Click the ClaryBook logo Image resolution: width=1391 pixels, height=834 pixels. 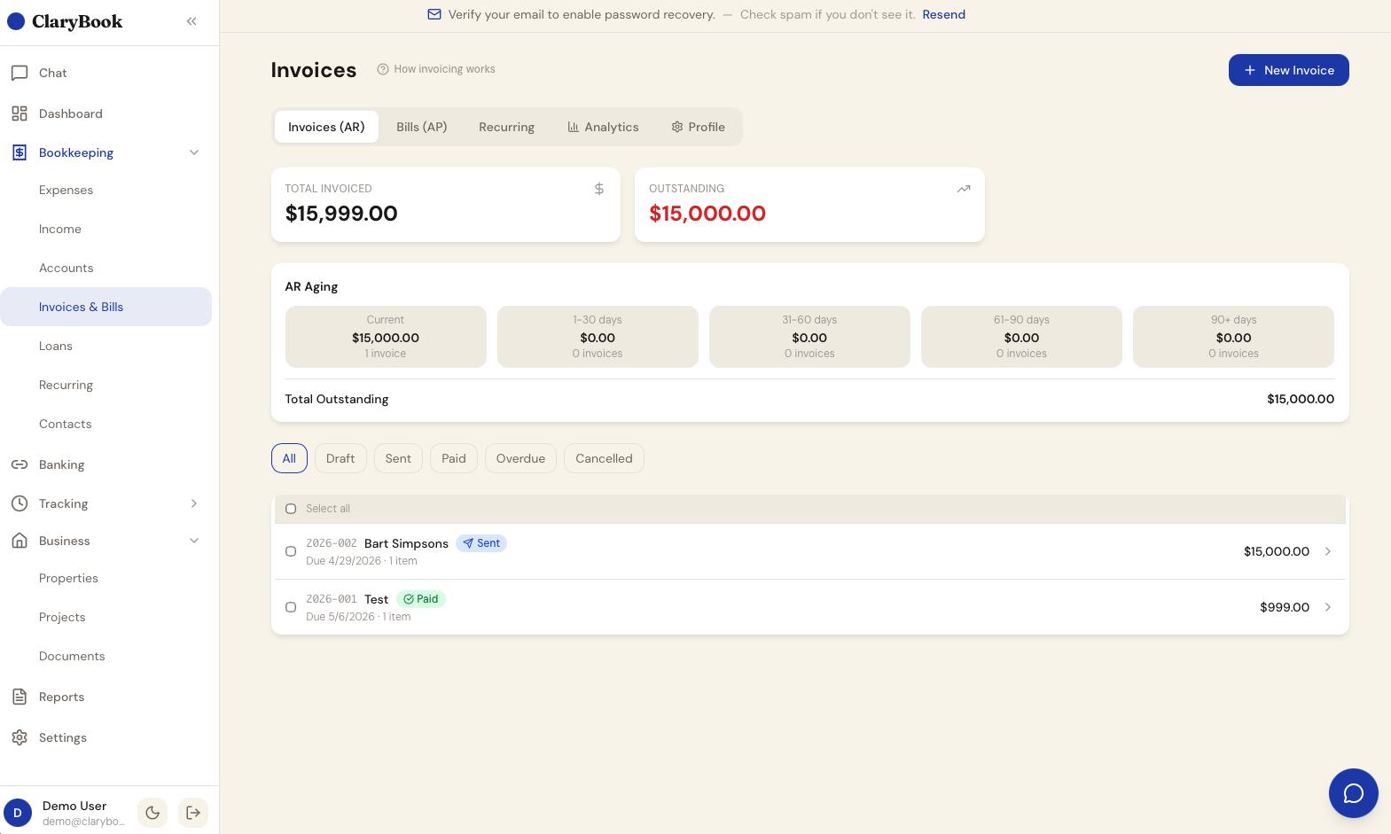coord(65,21)
